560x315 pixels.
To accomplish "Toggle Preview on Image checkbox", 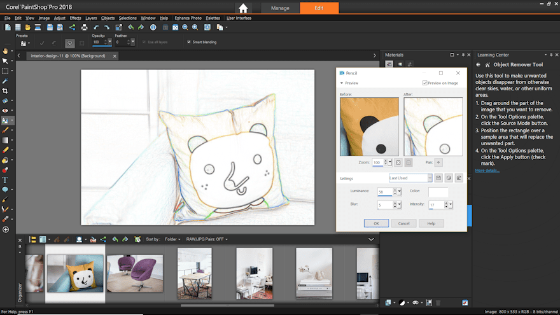I will (425, 83).
